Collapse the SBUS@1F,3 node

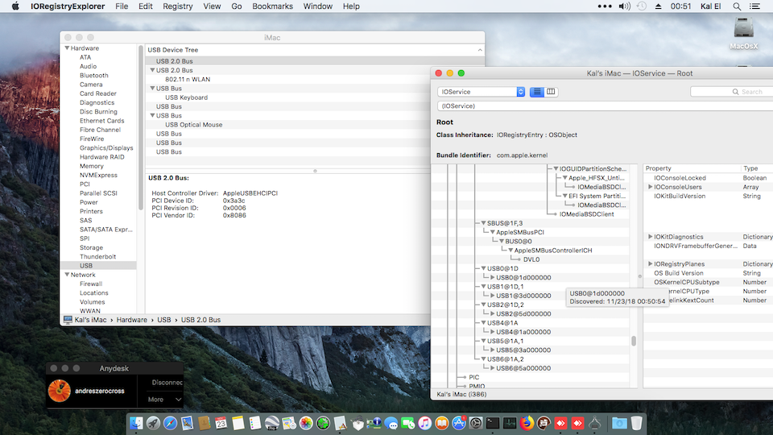[483, 222]
